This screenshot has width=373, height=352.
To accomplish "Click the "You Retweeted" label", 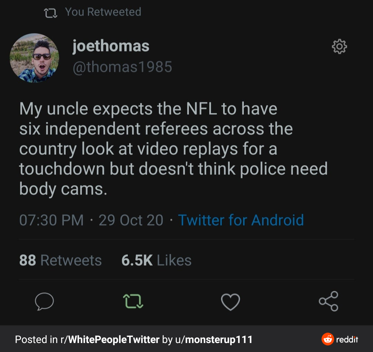I will coord(103,12).
